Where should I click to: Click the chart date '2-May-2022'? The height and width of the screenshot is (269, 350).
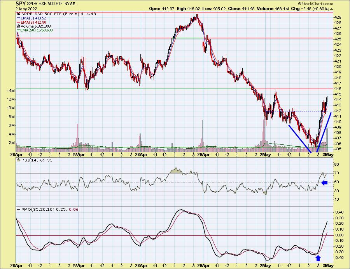[26, 9]
